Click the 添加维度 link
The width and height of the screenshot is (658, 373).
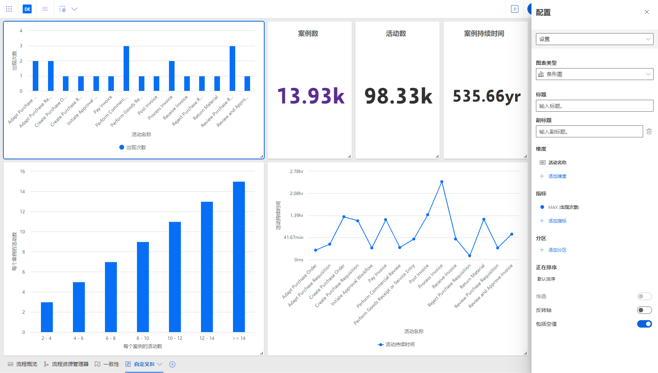[557, 176]
